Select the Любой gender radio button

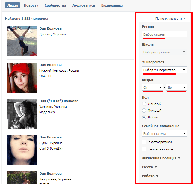[x=144, y=117]
